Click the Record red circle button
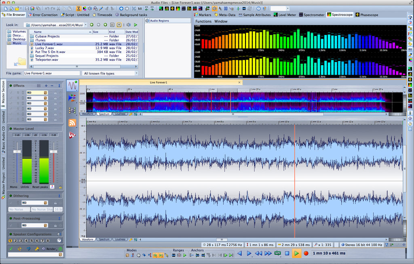This screenshot has height=264, width=414. point(306,253)
